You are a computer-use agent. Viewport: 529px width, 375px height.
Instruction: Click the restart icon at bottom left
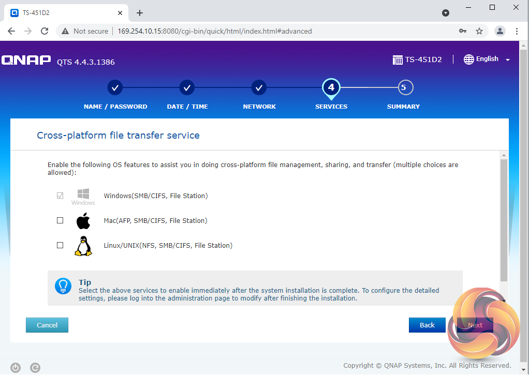[35, 368]
